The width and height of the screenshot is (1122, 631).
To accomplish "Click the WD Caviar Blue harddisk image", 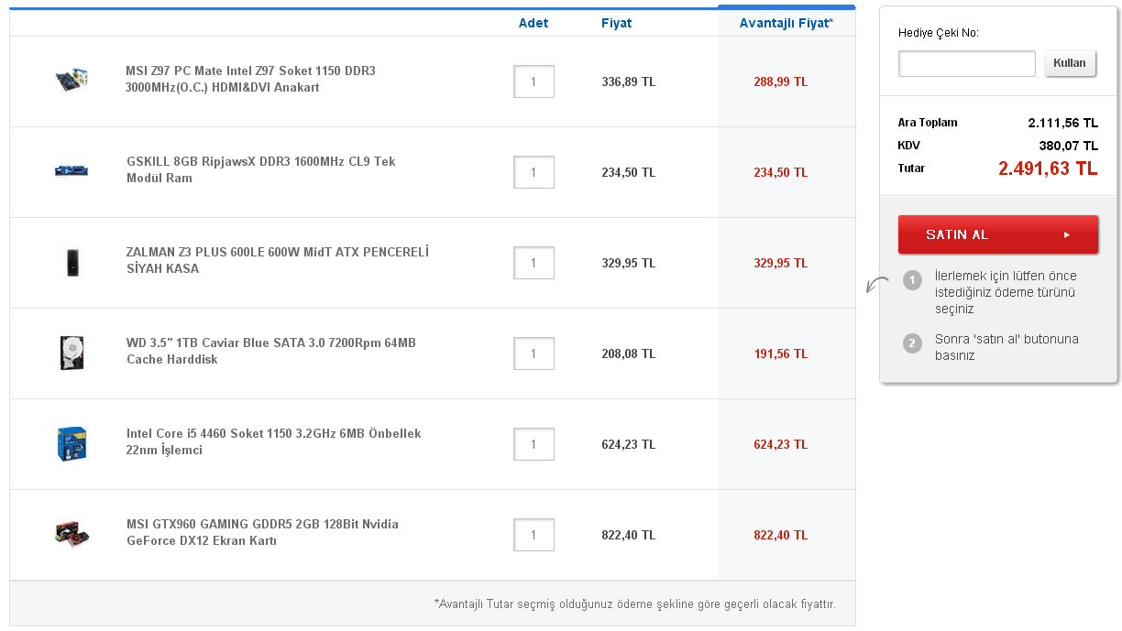I will point(71,353).
